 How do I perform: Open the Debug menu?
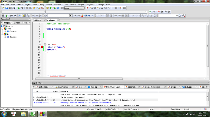point(41,5)
